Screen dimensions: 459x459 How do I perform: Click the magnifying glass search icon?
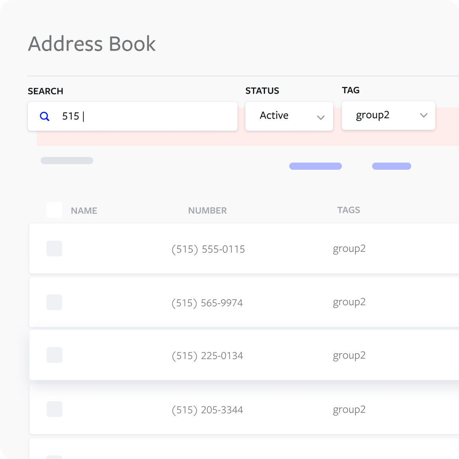pos(45,116)
